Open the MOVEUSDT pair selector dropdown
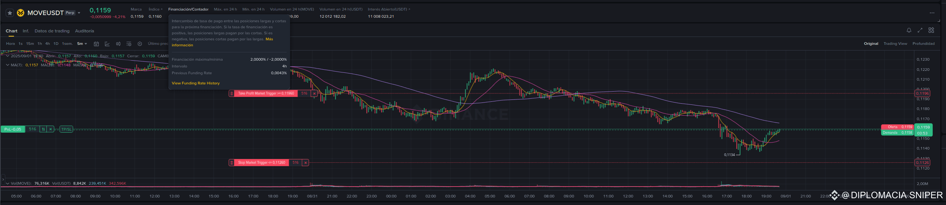This screenshot has height=205, width=946. pos(79,13)
